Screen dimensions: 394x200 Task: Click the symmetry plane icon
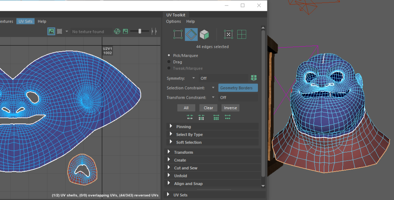254,78
